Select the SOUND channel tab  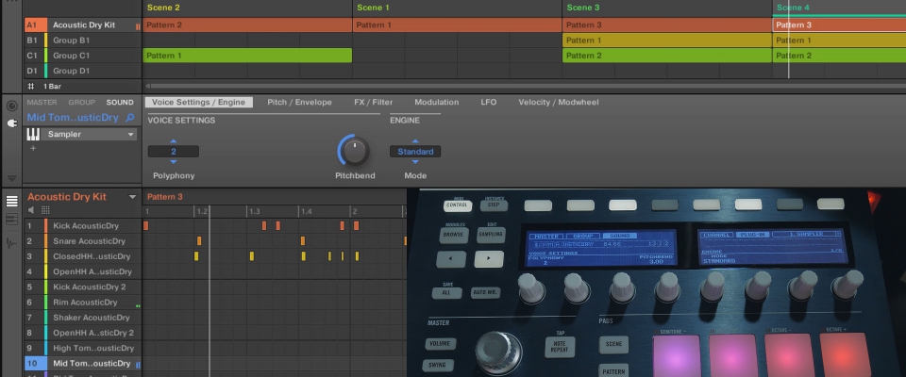120,102
